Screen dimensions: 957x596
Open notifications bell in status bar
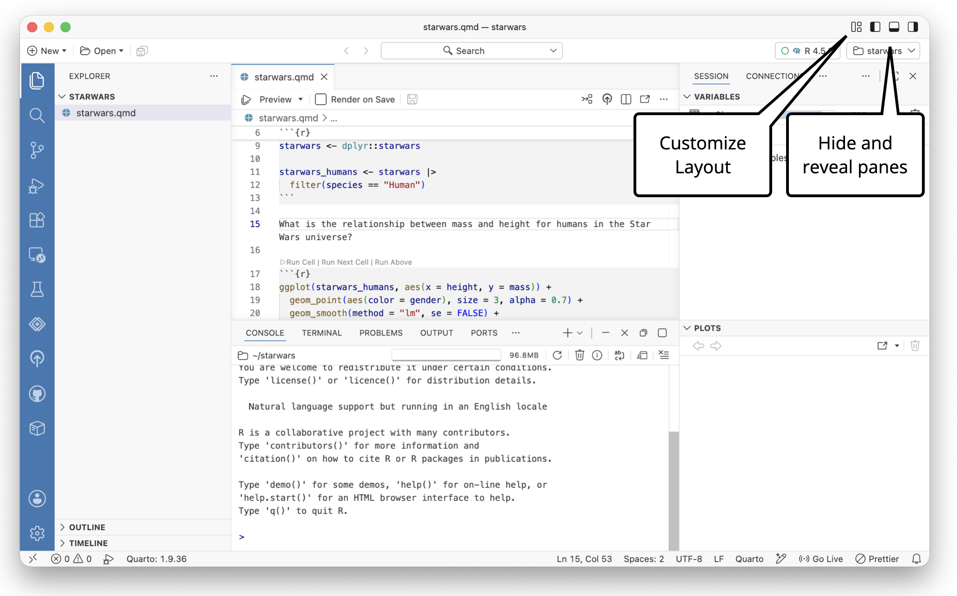click(916, 559)
